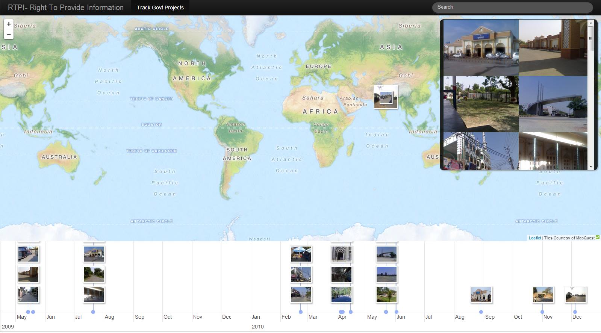The image size is (601, 333).
Task: Click the AFRICA label on the map
Action: [321, 112]
